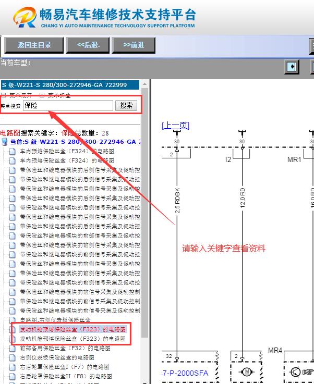
Task: Click the MR1 label in the diagram
Action: click(294, 159)
